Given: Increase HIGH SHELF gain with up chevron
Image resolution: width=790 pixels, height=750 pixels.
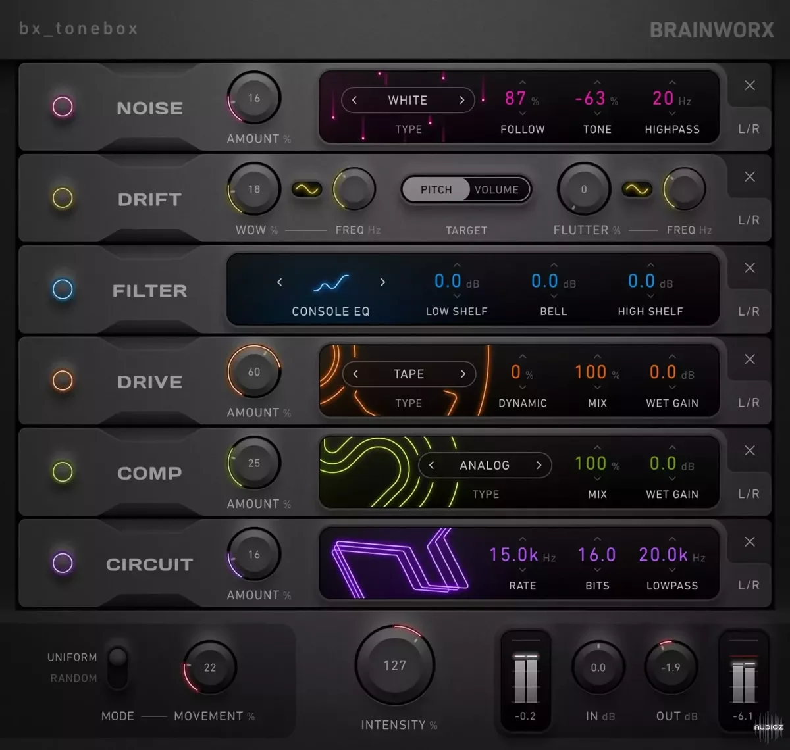Looking at the screenshot, I should [650, 266].
